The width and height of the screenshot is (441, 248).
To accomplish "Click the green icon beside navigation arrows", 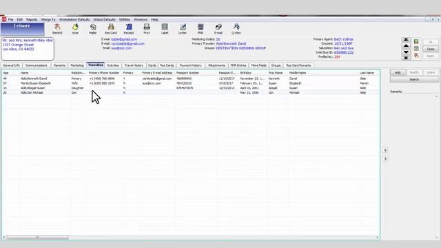I will coord(416,41).
